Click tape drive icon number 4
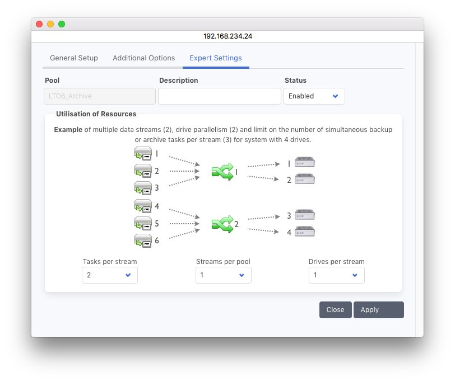 [305, 232]
